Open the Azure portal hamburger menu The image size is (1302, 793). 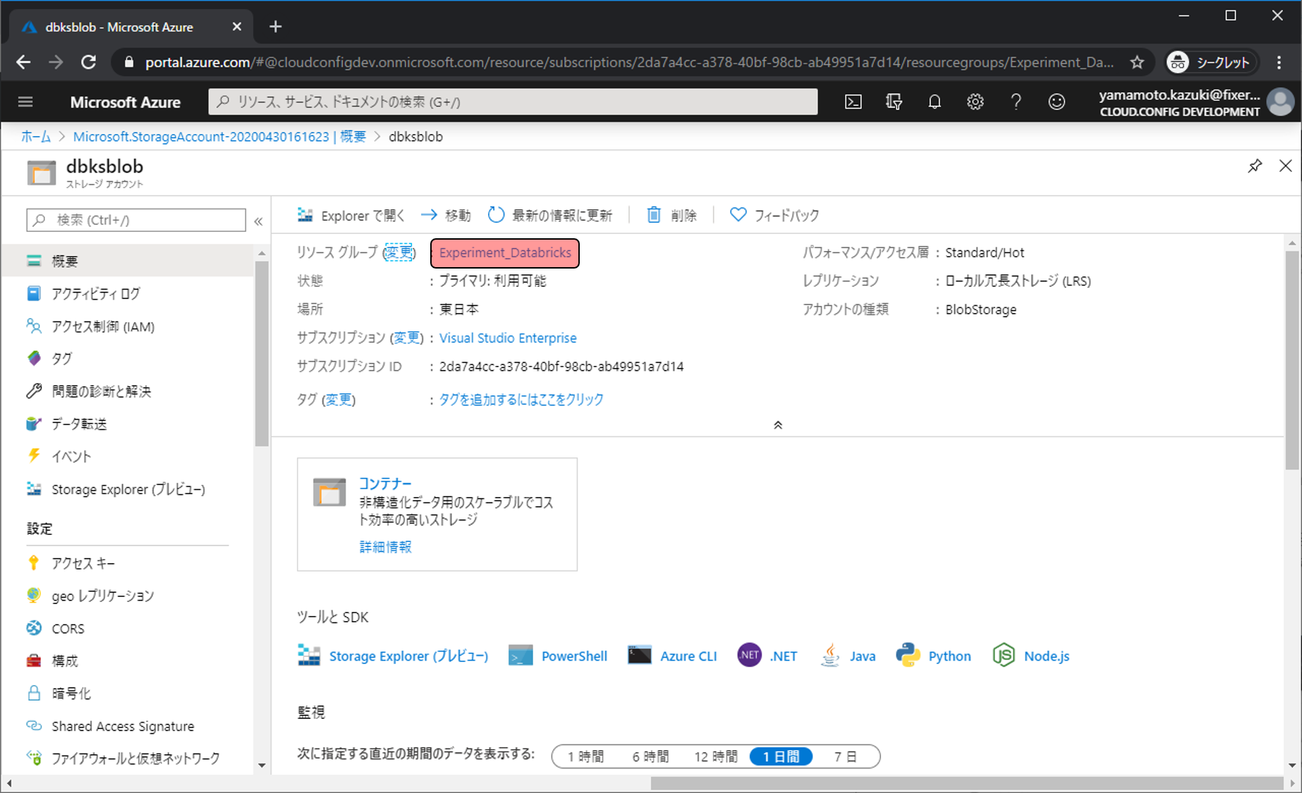coord(25,102)
